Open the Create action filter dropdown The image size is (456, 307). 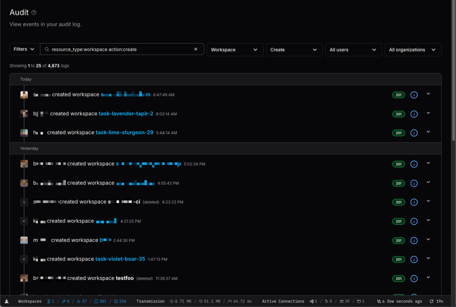click(294, 49)
